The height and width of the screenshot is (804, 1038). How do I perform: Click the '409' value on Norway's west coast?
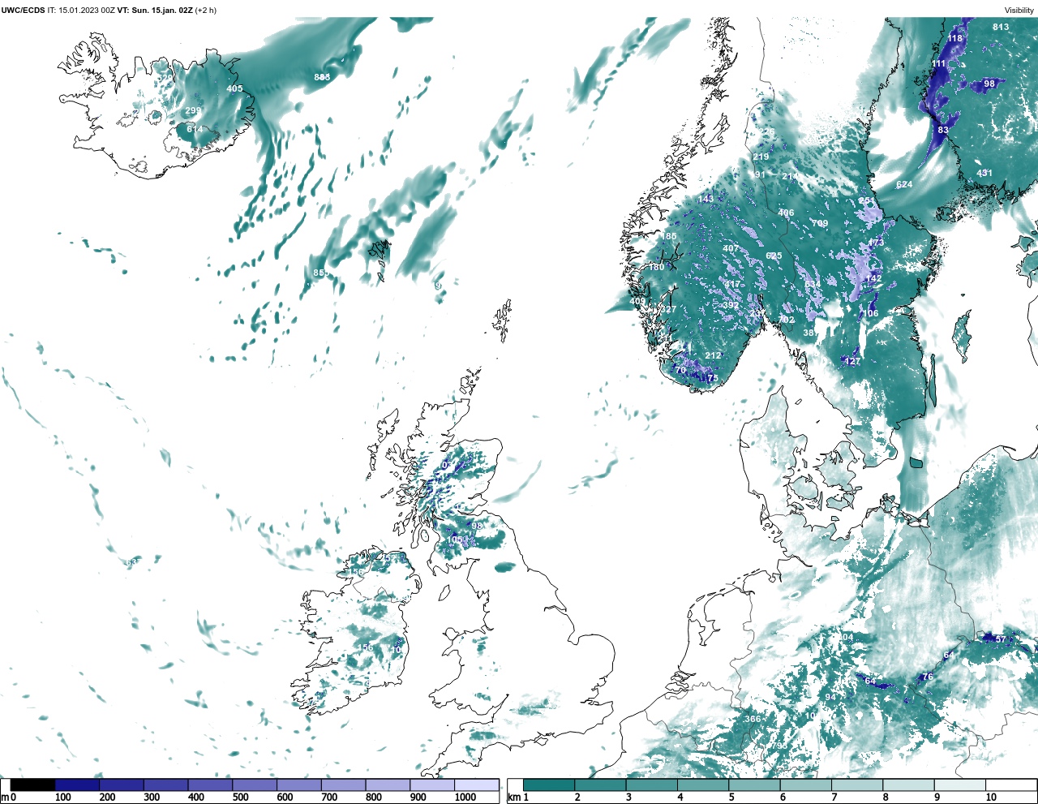pyautogui.click(x=638, y=302)
